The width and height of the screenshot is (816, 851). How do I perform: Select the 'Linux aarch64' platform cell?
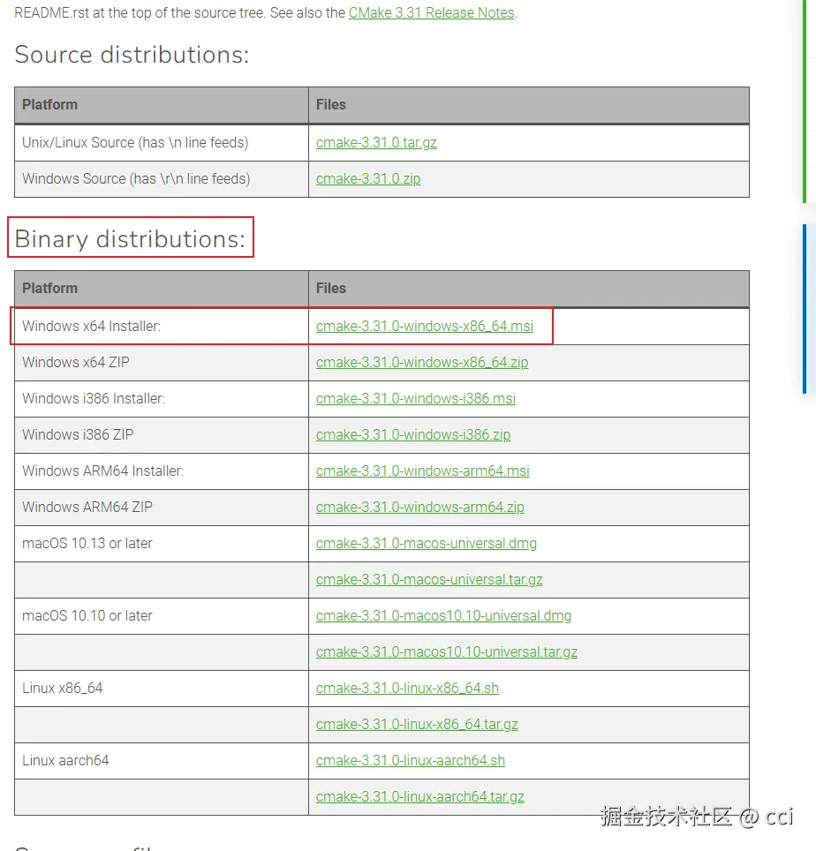tap(162, 760)
